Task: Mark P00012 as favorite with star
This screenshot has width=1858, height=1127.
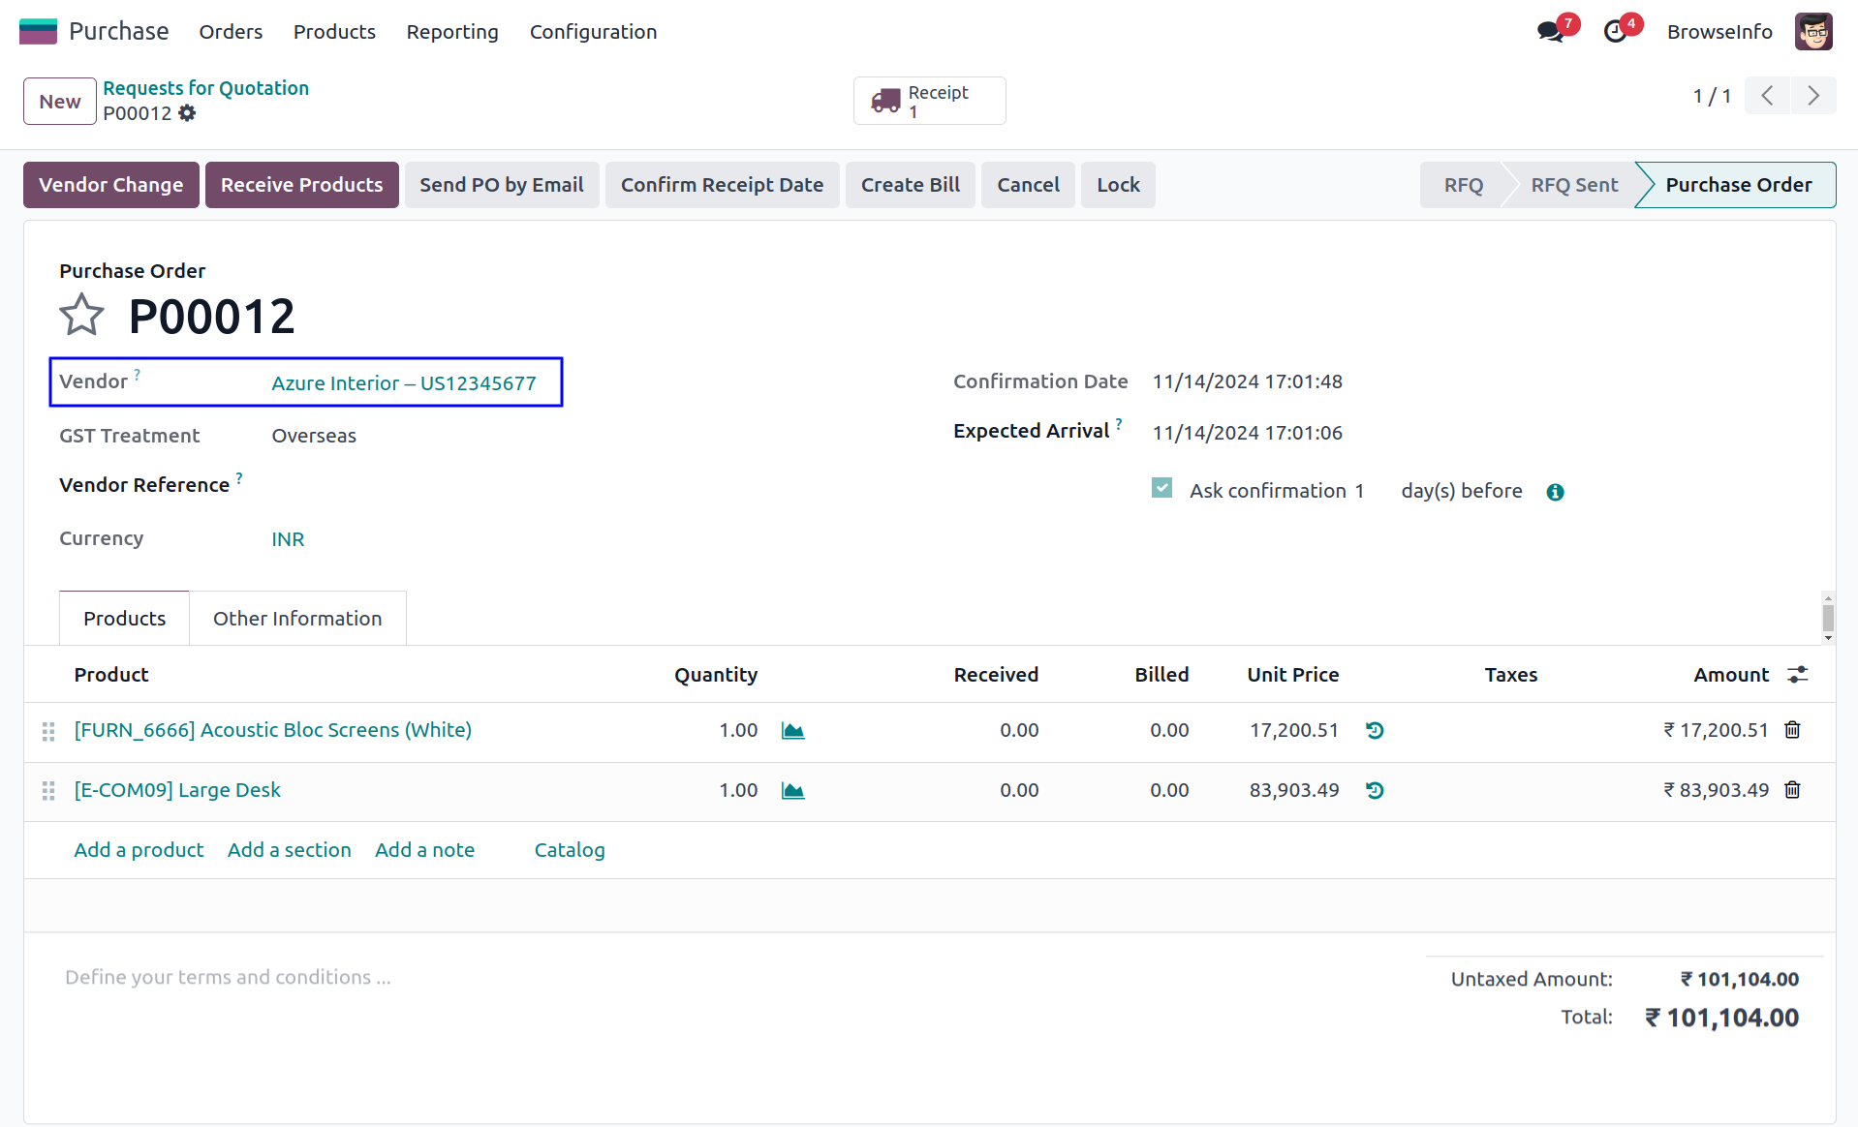Action: coord(81,316)
